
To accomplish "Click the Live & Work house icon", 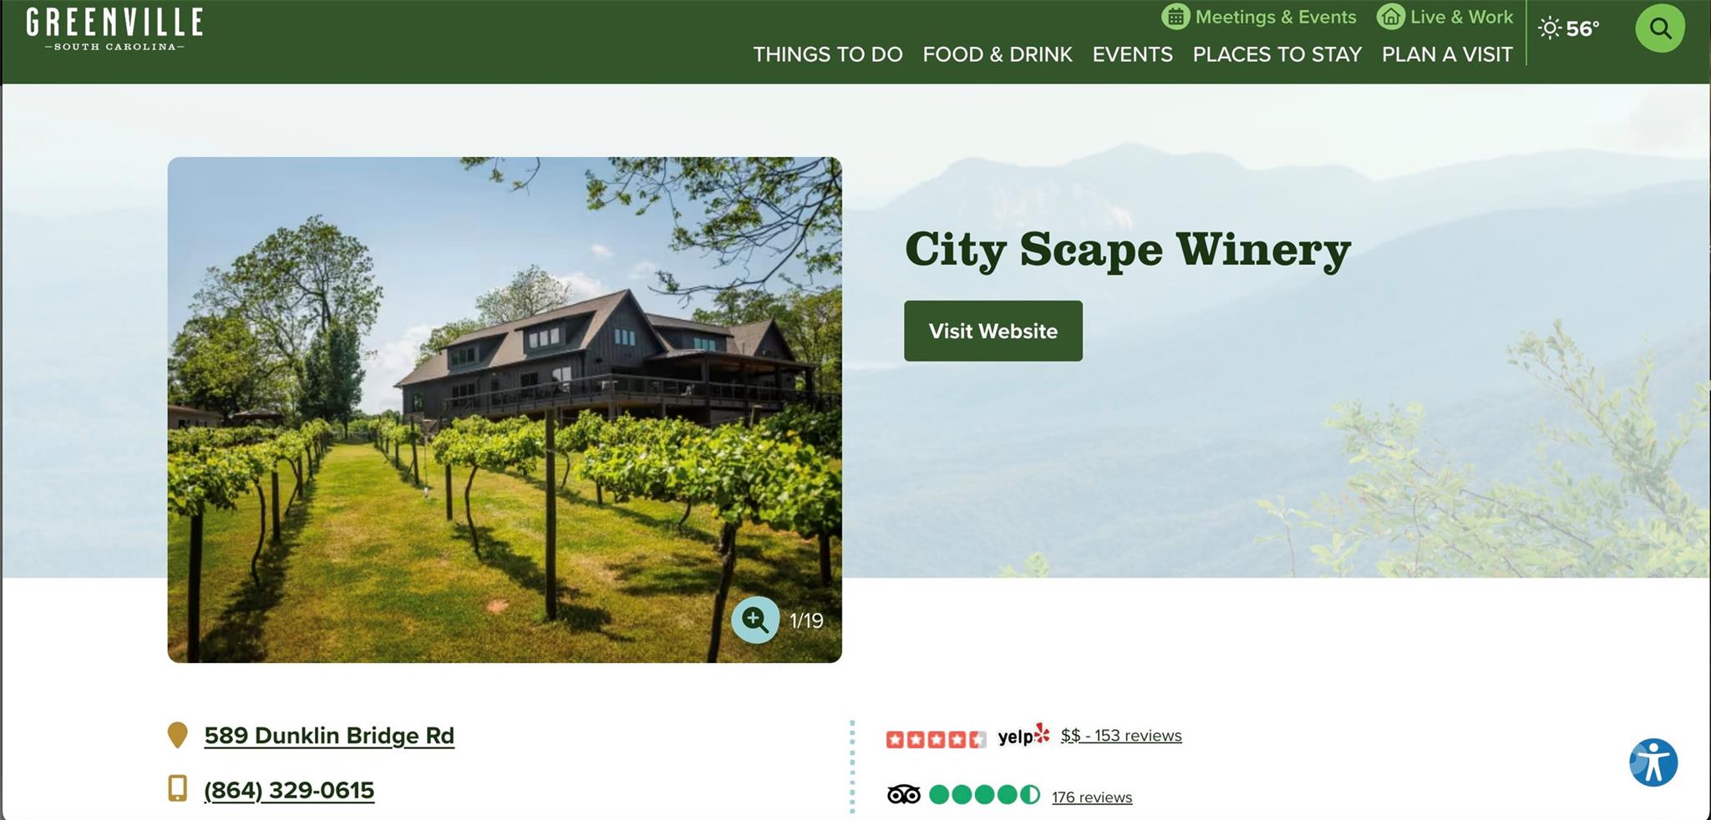I will click(x=1390, y=17).
